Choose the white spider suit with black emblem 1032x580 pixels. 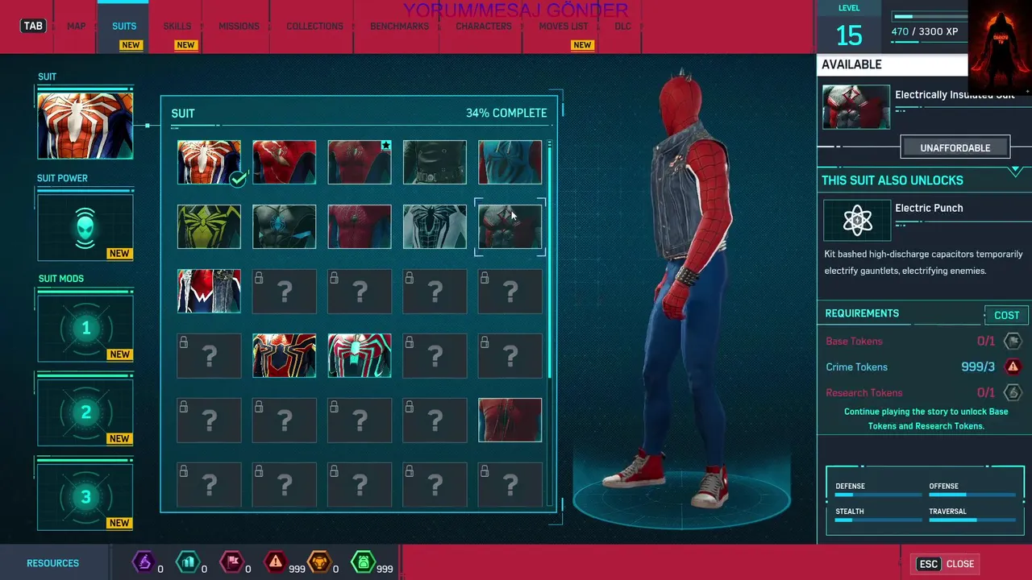pyautogui.click(x=435, y=226)
